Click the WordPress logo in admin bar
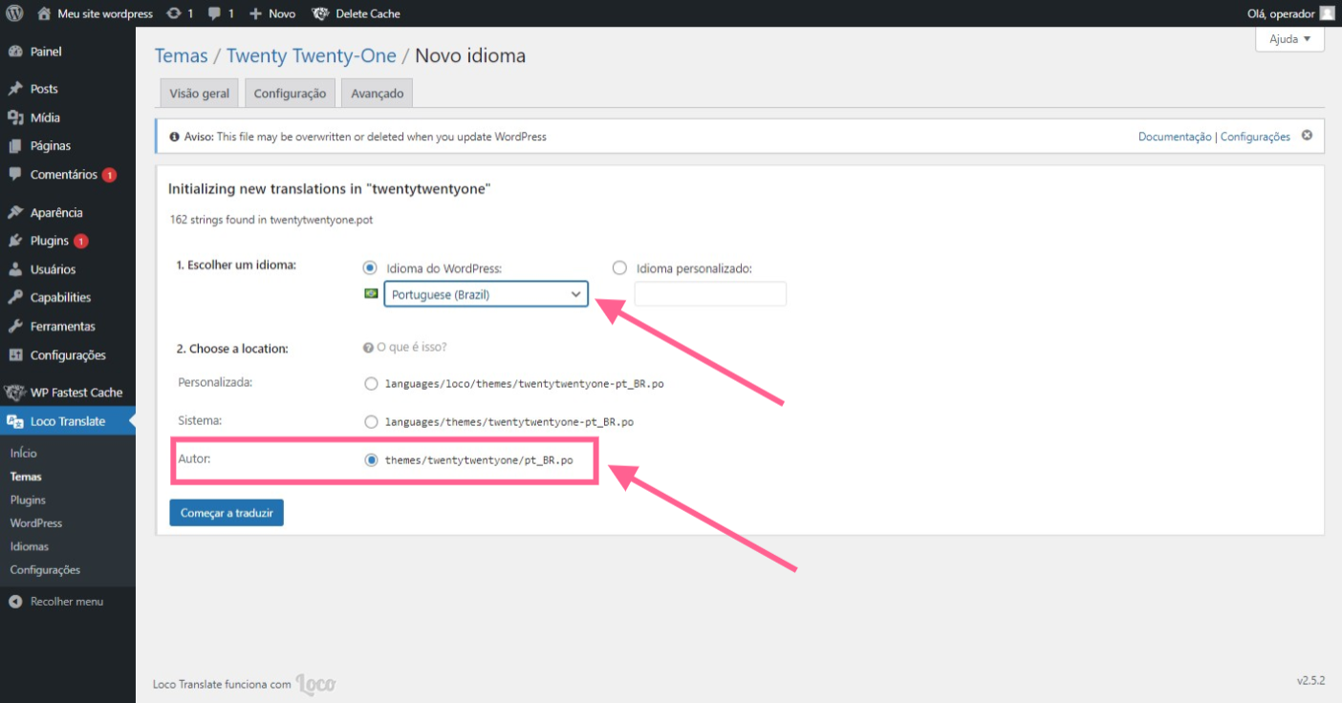 pyautogui.click(x=14, y=13)
